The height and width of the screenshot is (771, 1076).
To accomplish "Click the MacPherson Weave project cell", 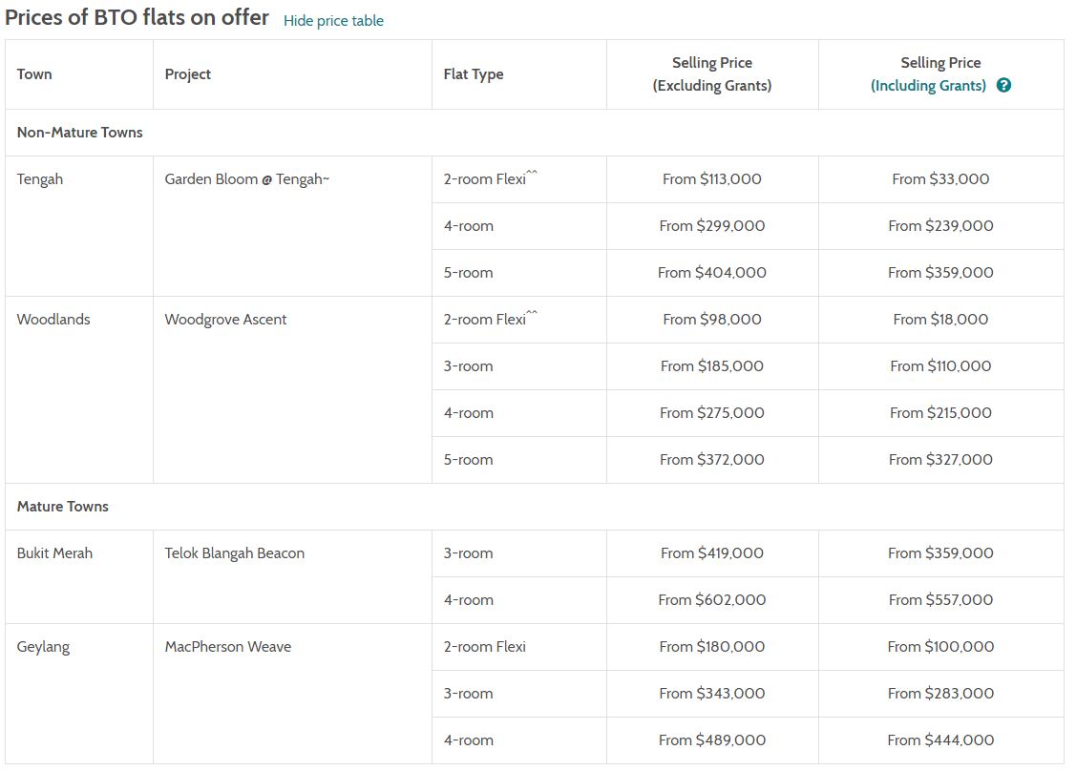I will (227, 647).
